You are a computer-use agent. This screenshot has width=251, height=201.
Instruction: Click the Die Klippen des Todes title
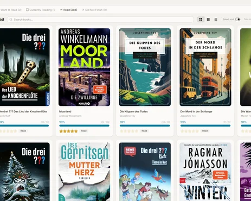[x=134, y=111]
